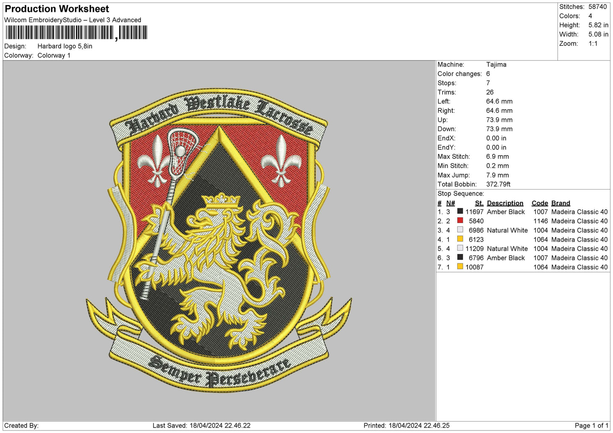Click the black swatch in row 11697

tap(460, 211)
